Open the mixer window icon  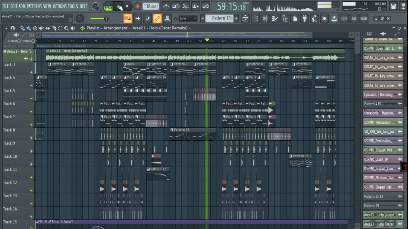coord(265,19)
